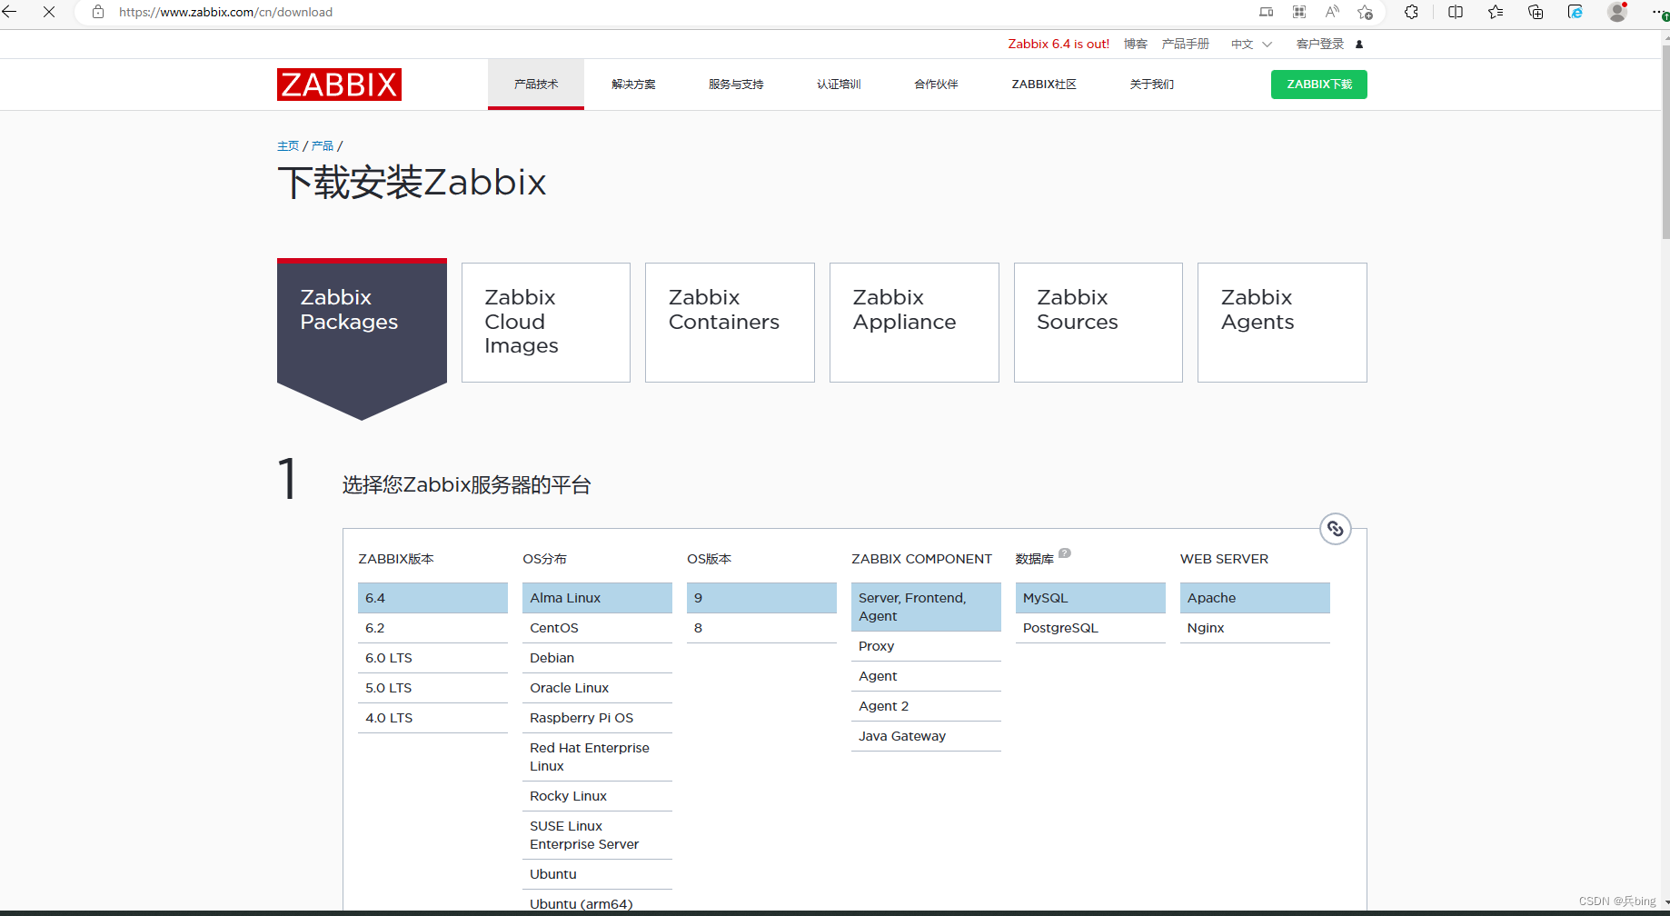Open browser extensions puzzle icon
The image size is (1670, 916).
tap(1411, 12)
